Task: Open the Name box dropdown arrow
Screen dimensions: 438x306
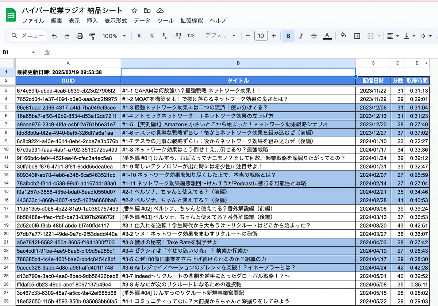Action: pyautogui.click(x=33, y=53)
